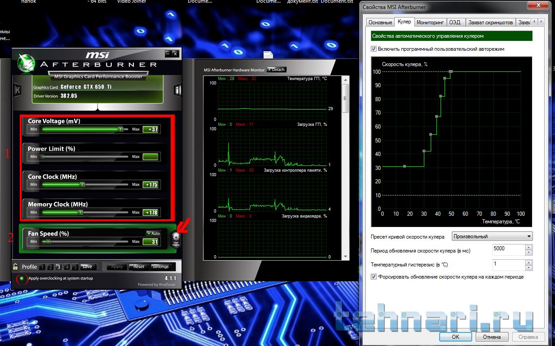Click the video engine load graph
This screenshot has height=346, width=555.
[x=272, y=239]
